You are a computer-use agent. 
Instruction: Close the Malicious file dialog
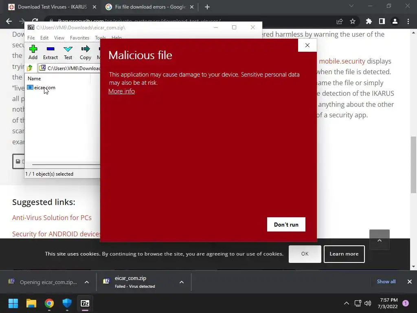[x=307, y=45]
